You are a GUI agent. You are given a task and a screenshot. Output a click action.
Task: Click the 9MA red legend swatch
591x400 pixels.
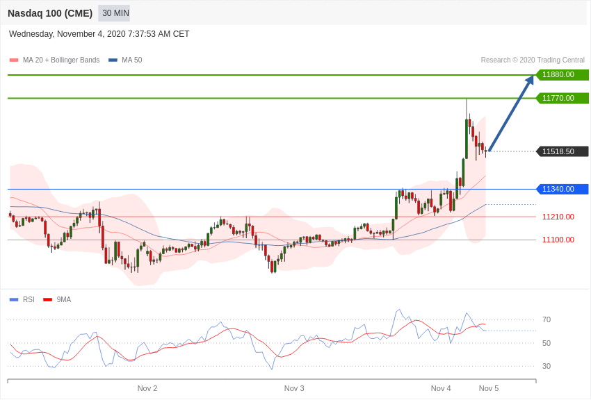pyautogui.click(x=47, y=299)
